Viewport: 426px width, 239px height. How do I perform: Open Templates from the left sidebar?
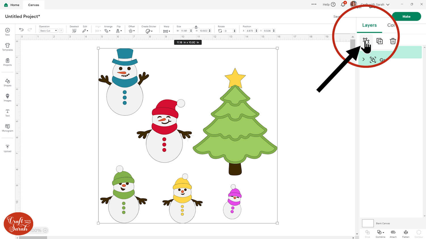pyautogui.click(x=7, y=47)
